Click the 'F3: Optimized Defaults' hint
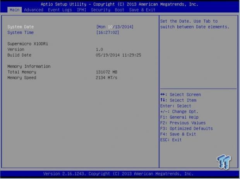Image resolution: width=240 pixels, height=179 pixels. [x=187, y=128]
